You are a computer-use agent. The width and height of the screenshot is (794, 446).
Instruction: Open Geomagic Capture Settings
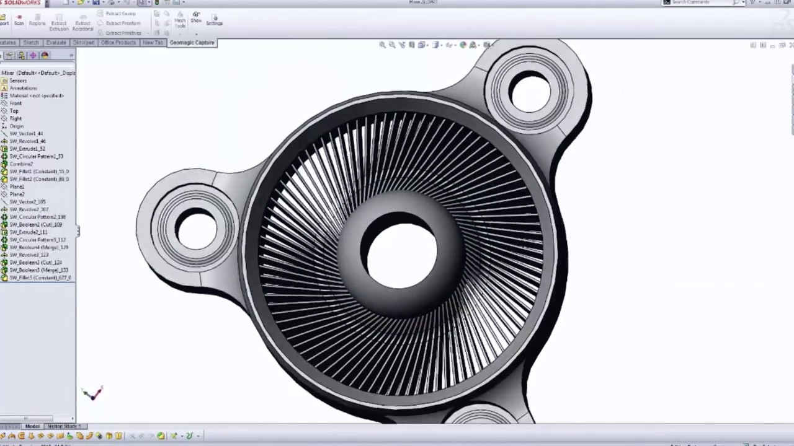point(214,19)
